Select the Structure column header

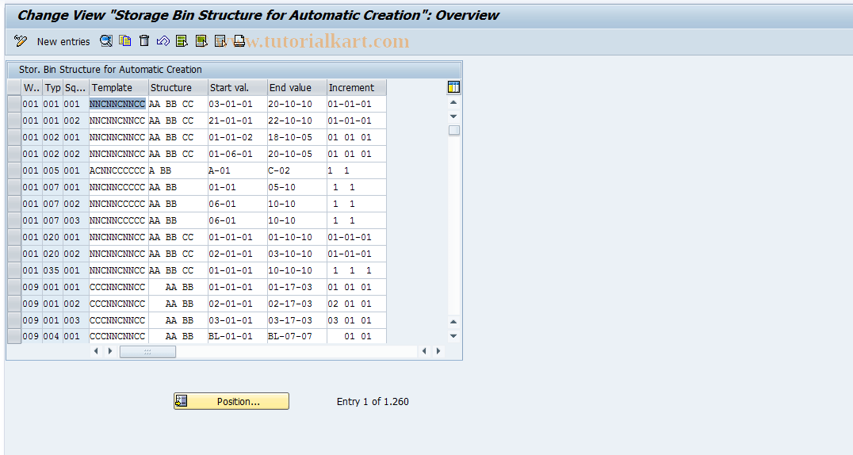tap(178, 87)
